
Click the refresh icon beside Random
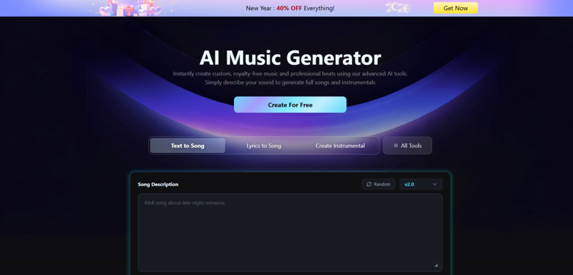click(369, 184)
